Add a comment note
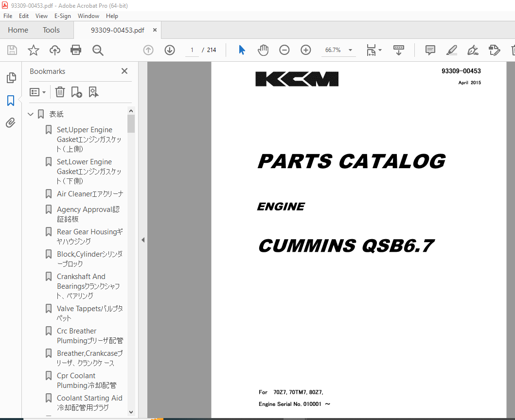Screen dimensions: 515x420 pos(430,50)
